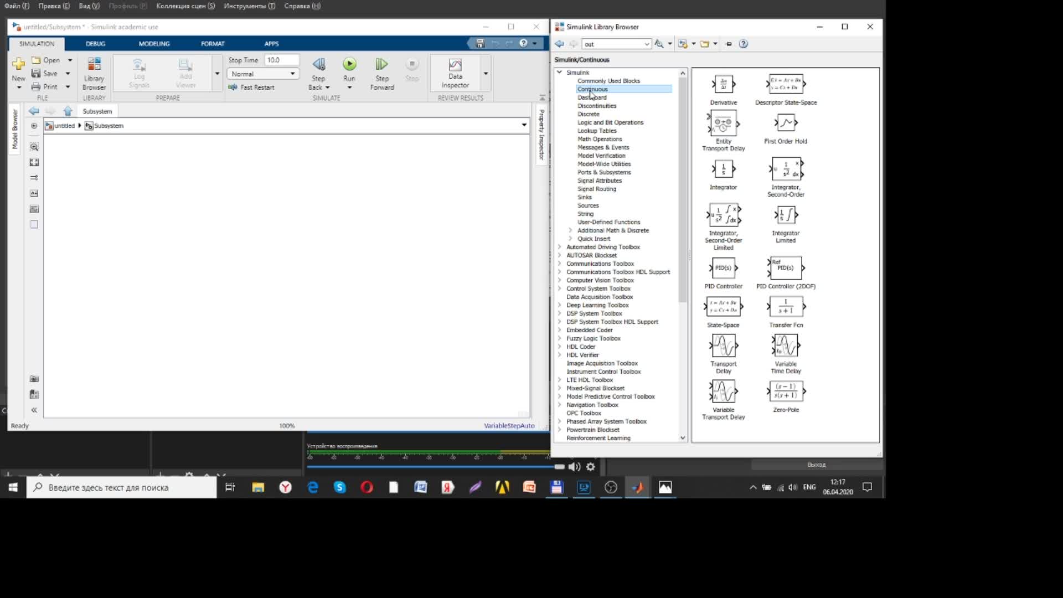Toggle the Property Inspector side panel

click(x=541, y=134)
